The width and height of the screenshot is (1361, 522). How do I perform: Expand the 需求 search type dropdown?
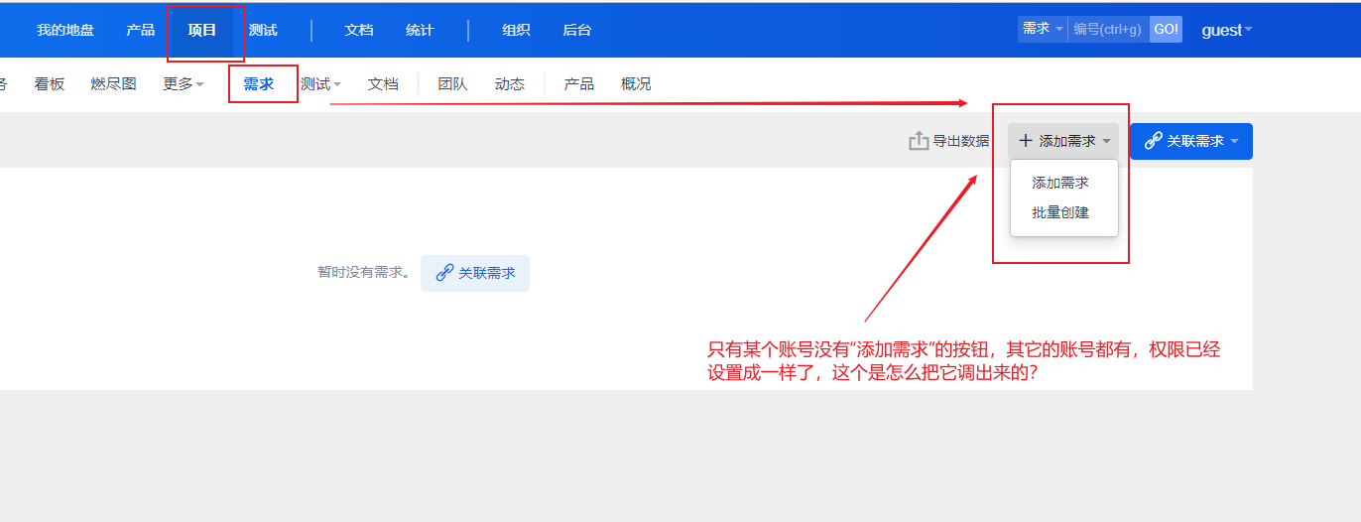coord(1043,29)
